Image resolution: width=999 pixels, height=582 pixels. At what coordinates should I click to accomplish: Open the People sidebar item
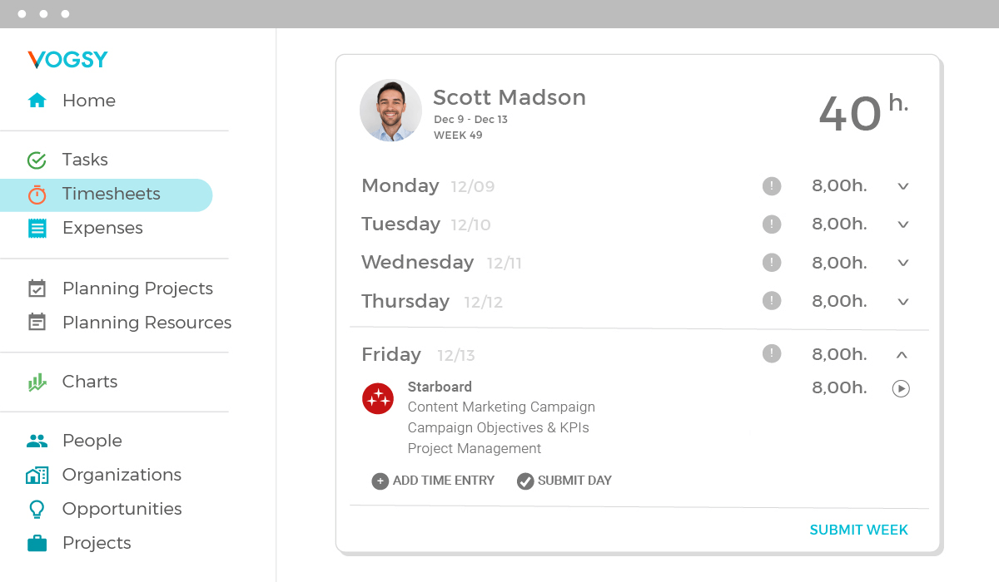pyautogui.click(x=92, y=441)
